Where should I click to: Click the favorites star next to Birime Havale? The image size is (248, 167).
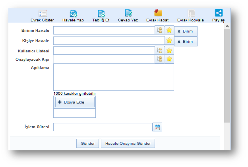coord(169,30)
